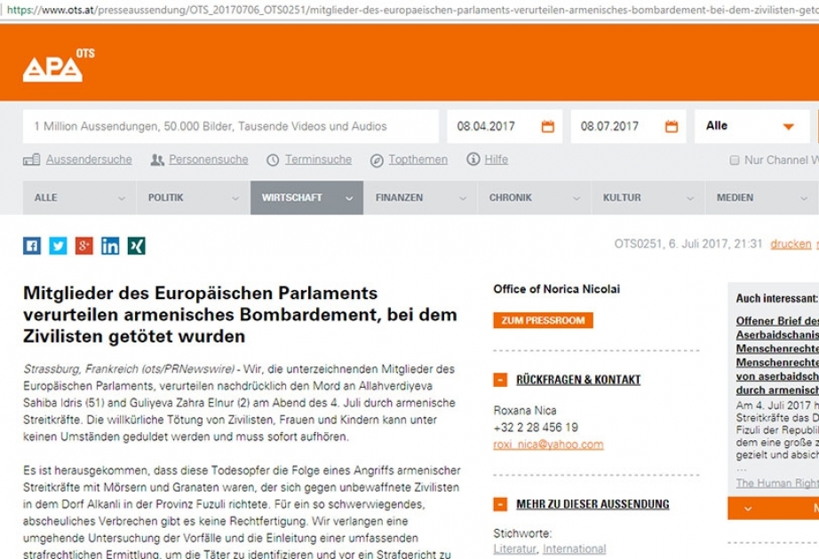
Task: Click the Office of Norica Nicolai text
Action: coord(557,289)
